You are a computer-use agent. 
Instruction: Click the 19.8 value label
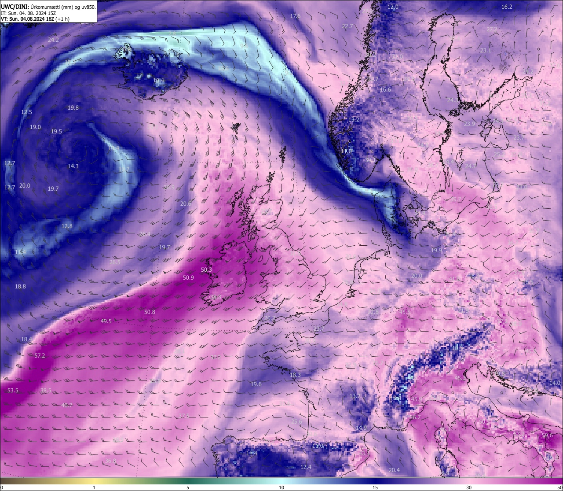(73, 107)
